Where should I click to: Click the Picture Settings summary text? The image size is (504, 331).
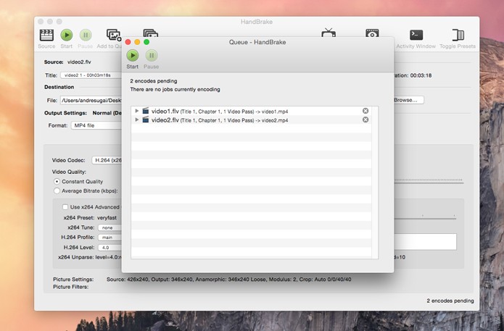pos(229,280)
